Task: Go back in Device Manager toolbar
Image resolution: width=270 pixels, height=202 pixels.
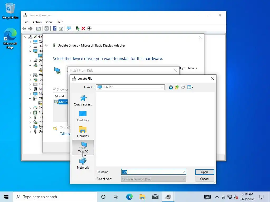Action: pos(24,28)
